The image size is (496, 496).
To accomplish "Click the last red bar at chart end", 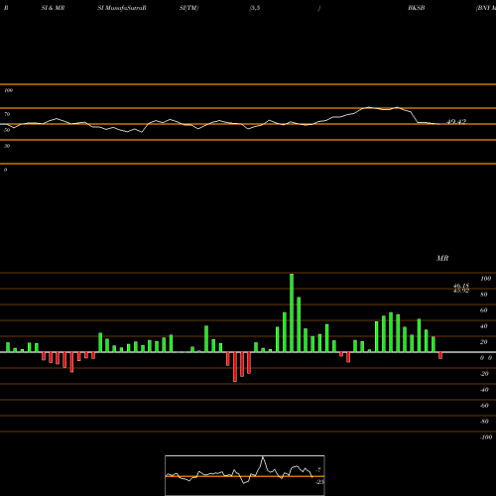I will [x=440, y=356].
